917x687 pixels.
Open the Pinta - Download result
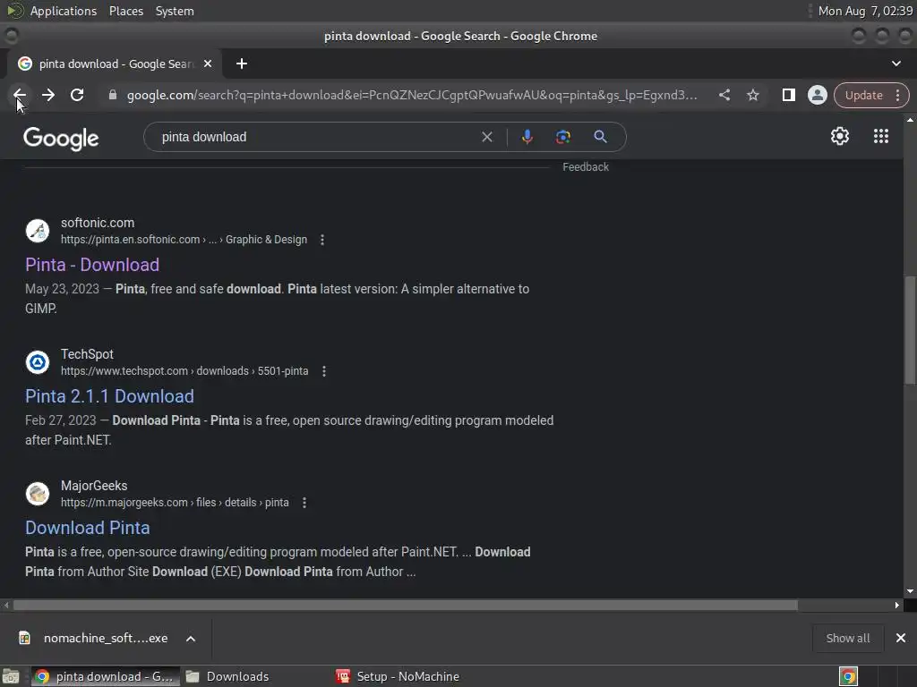[x=92, y=265]
